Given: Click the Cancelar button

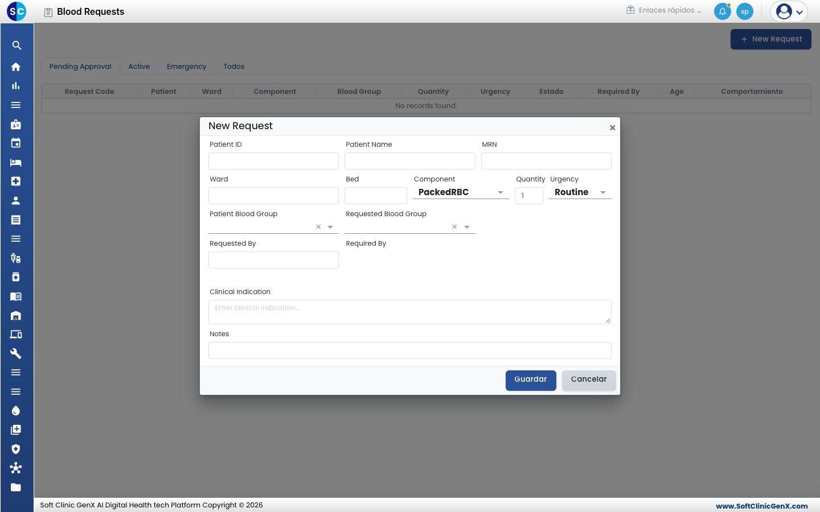Looking at the screenshot, I should [x=589, y=381].
